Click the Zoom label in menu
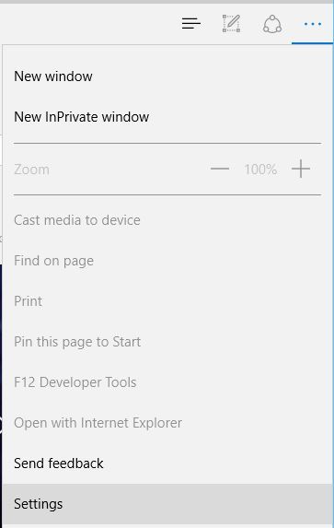 coord(31,170)
